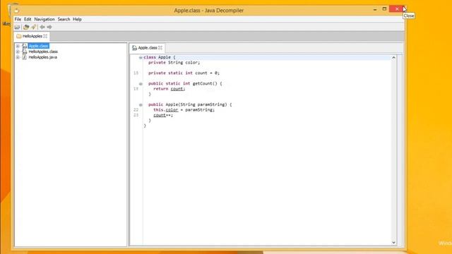Click the HelloApples.class file icon in tree
The image size is (452, 254).
[25, 52]
